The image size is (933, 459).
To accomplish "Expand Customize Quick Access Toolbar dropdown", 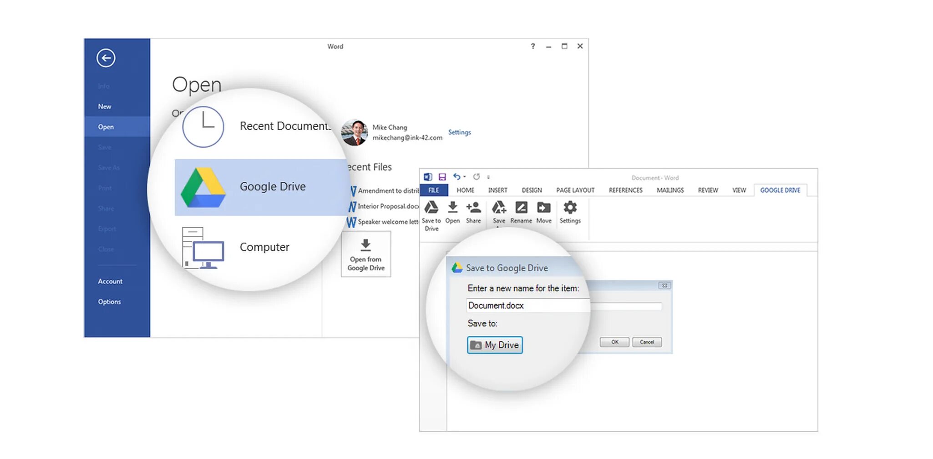I will point(488,177).
